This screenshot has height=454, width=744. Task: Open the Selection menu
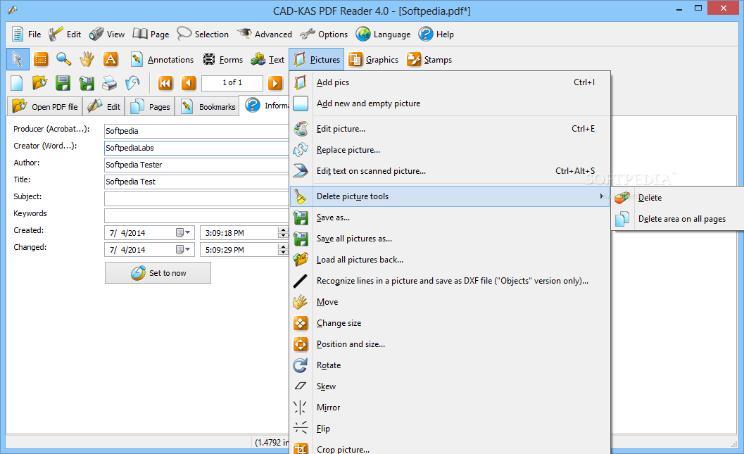(203, 34)
